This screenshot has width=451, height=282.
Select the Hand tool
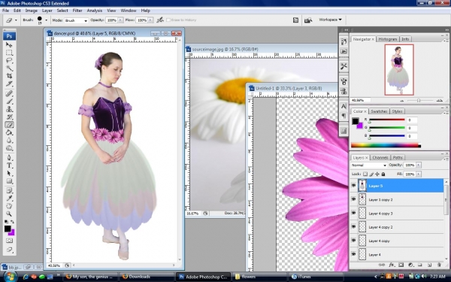pos(9,206)
